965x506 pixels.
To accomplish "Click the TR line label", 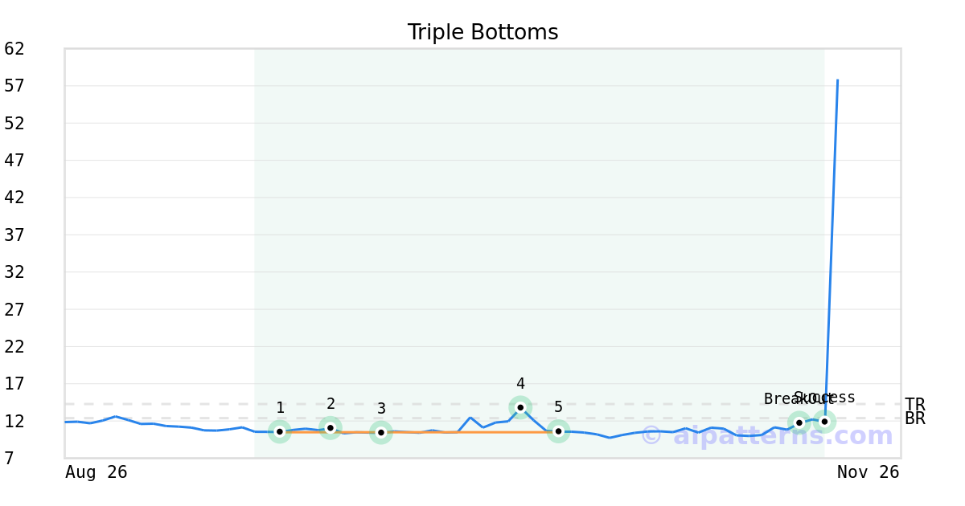I will click(x=914, y=405).
